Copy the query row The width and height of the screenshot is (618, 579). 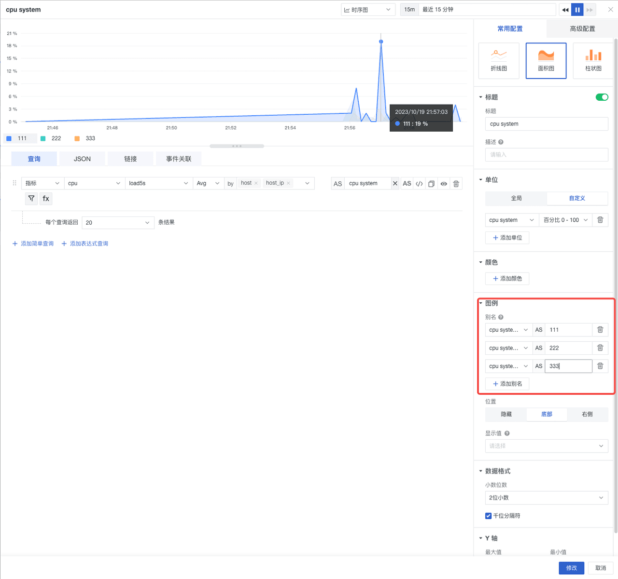431,183
